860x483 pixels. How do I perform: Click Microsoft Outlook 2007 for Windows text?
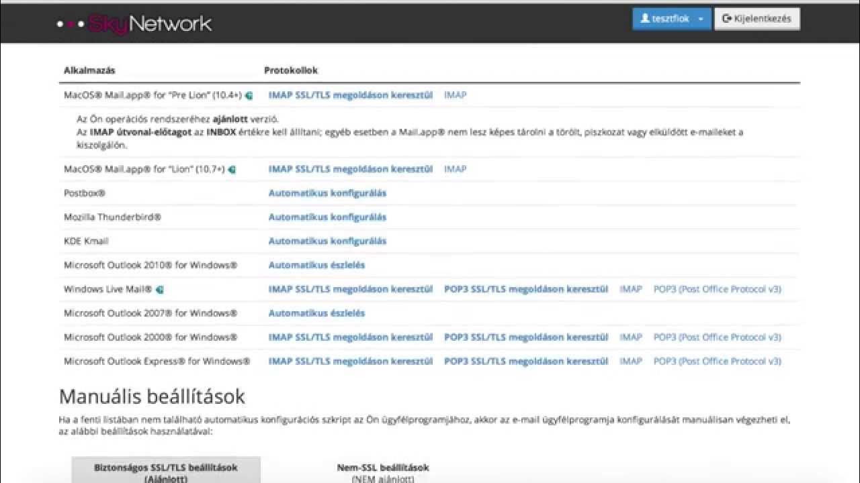150,313
